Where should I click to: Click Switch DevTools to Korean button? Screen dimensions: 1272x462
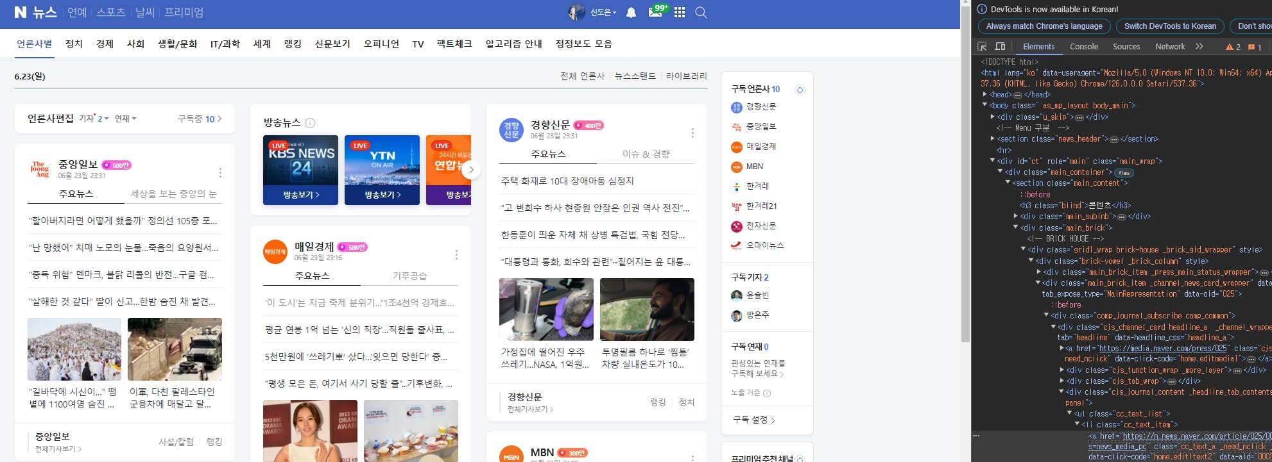point(1170,26)
